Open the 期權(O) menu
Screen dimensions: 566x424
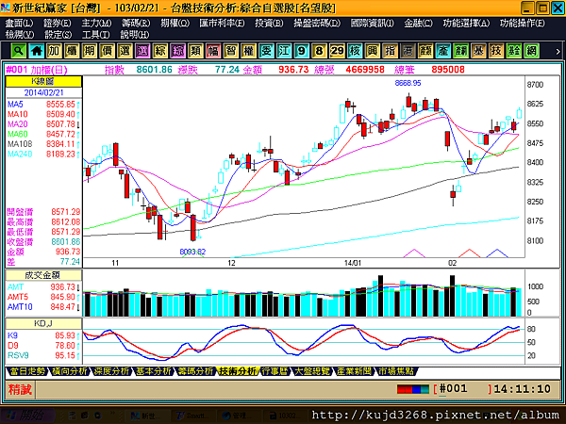tap(175, 24)
